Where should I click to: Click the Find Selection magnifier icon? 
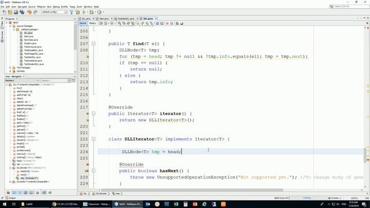[120, 23]
